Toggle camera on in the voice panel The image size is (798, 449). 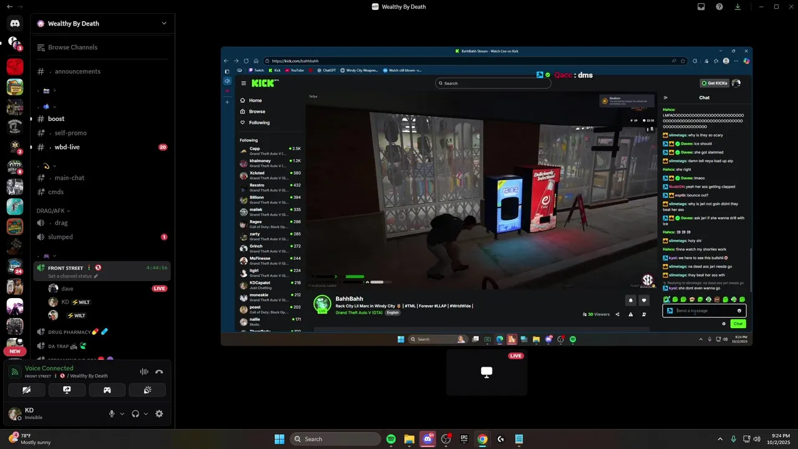pyautogui.click(x=27, y=390)
